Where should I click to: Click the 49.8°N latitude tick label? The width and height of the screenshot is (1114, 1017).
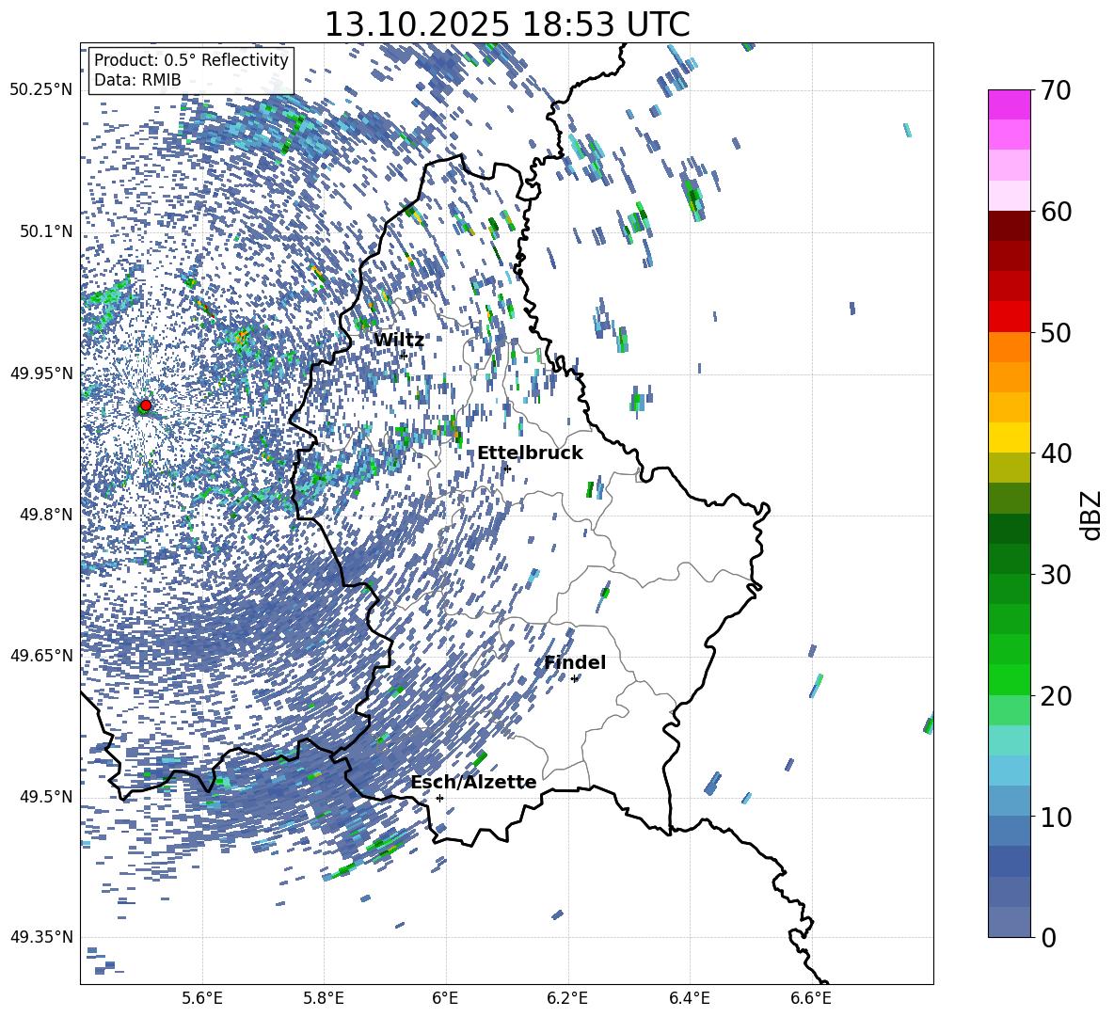coord(45,515)
